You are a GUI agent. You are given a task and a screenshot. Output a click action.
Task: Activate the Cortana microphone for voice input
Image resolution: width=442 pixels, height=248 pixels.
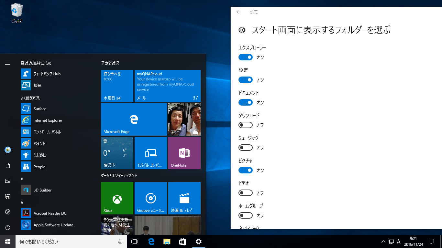tap(120, 241)
